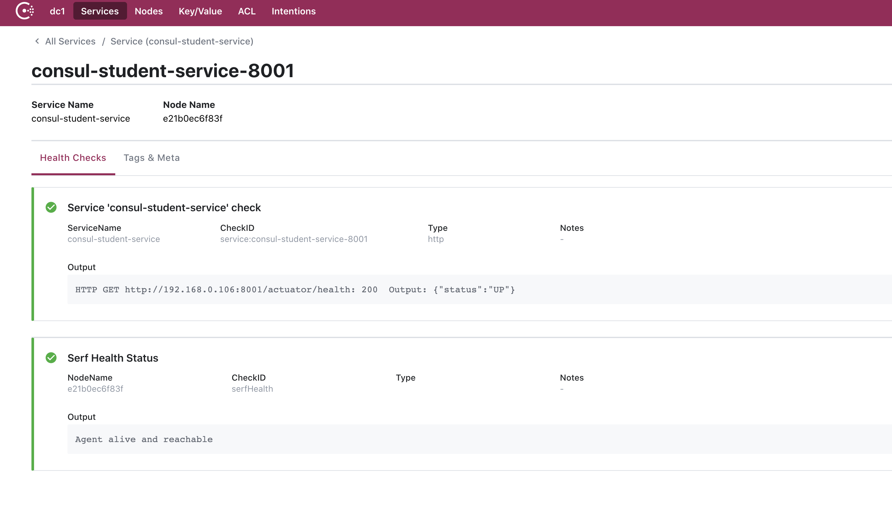Select the Key/Value navigation tab
Viewport: 892px width, 514px height.
point(200,11)
